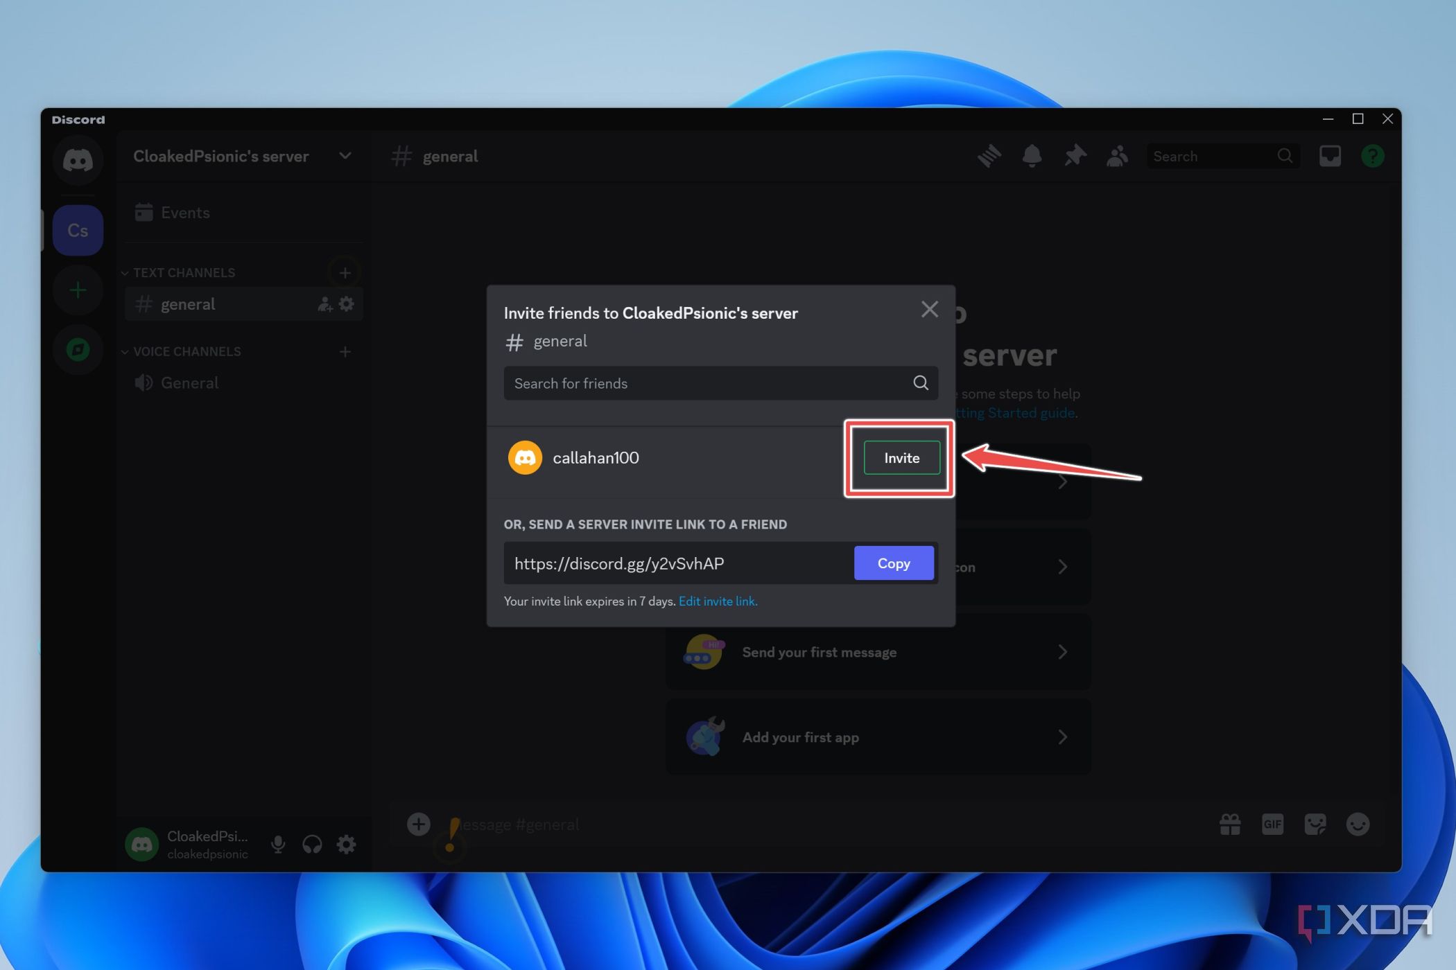The width and height of the screenshot is (1456, 970).
Task: View pinned messages with the pin icon
Action: coord(1075,156)
